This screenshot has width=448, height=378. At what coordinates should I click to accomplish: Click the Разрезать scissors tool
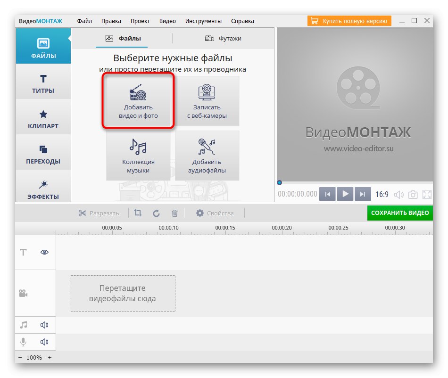99,213
